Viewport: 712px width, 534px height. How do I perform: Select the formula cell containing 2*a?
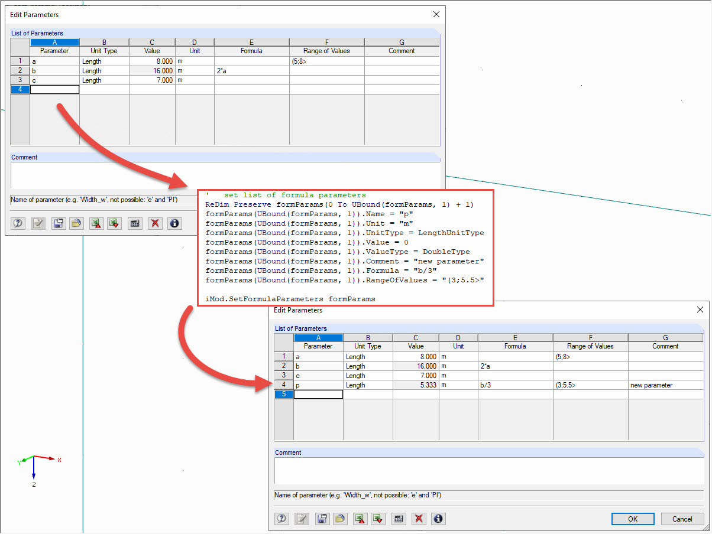click(251, 70)
